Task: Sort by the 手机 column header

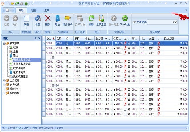Action: 79,38
